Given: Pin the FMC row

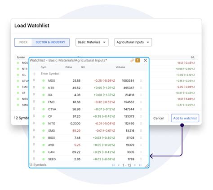Looking at the screenshot, I should 34,102.
